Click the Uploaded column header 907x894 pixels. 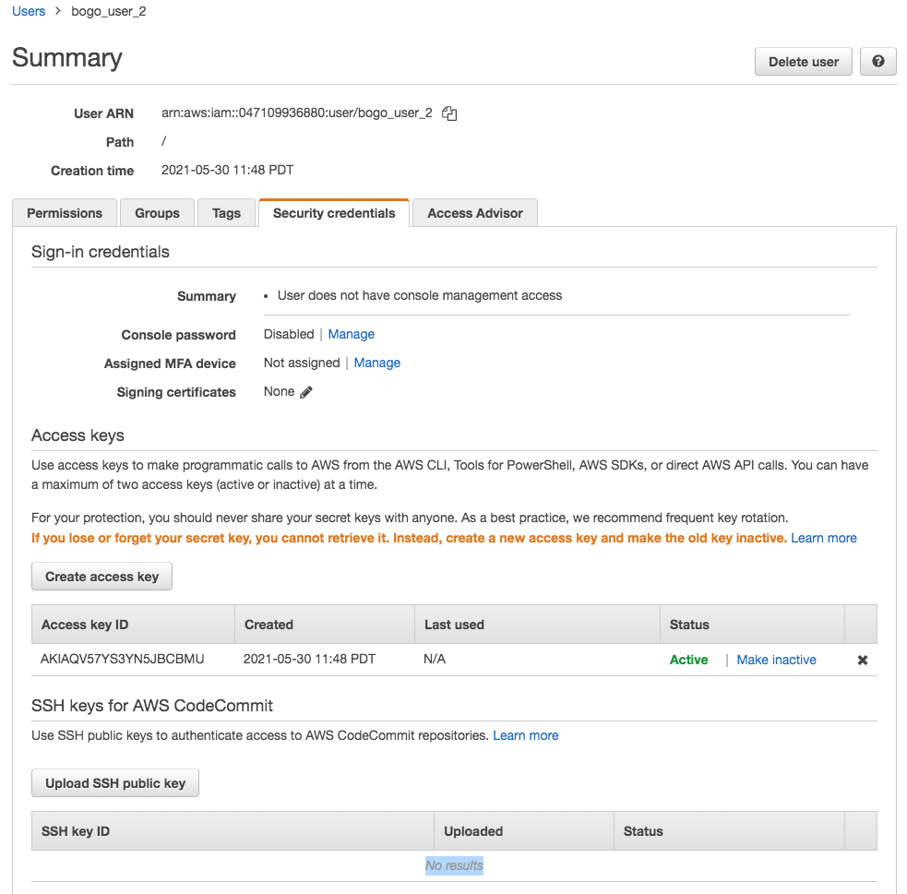tap(524, 831)
